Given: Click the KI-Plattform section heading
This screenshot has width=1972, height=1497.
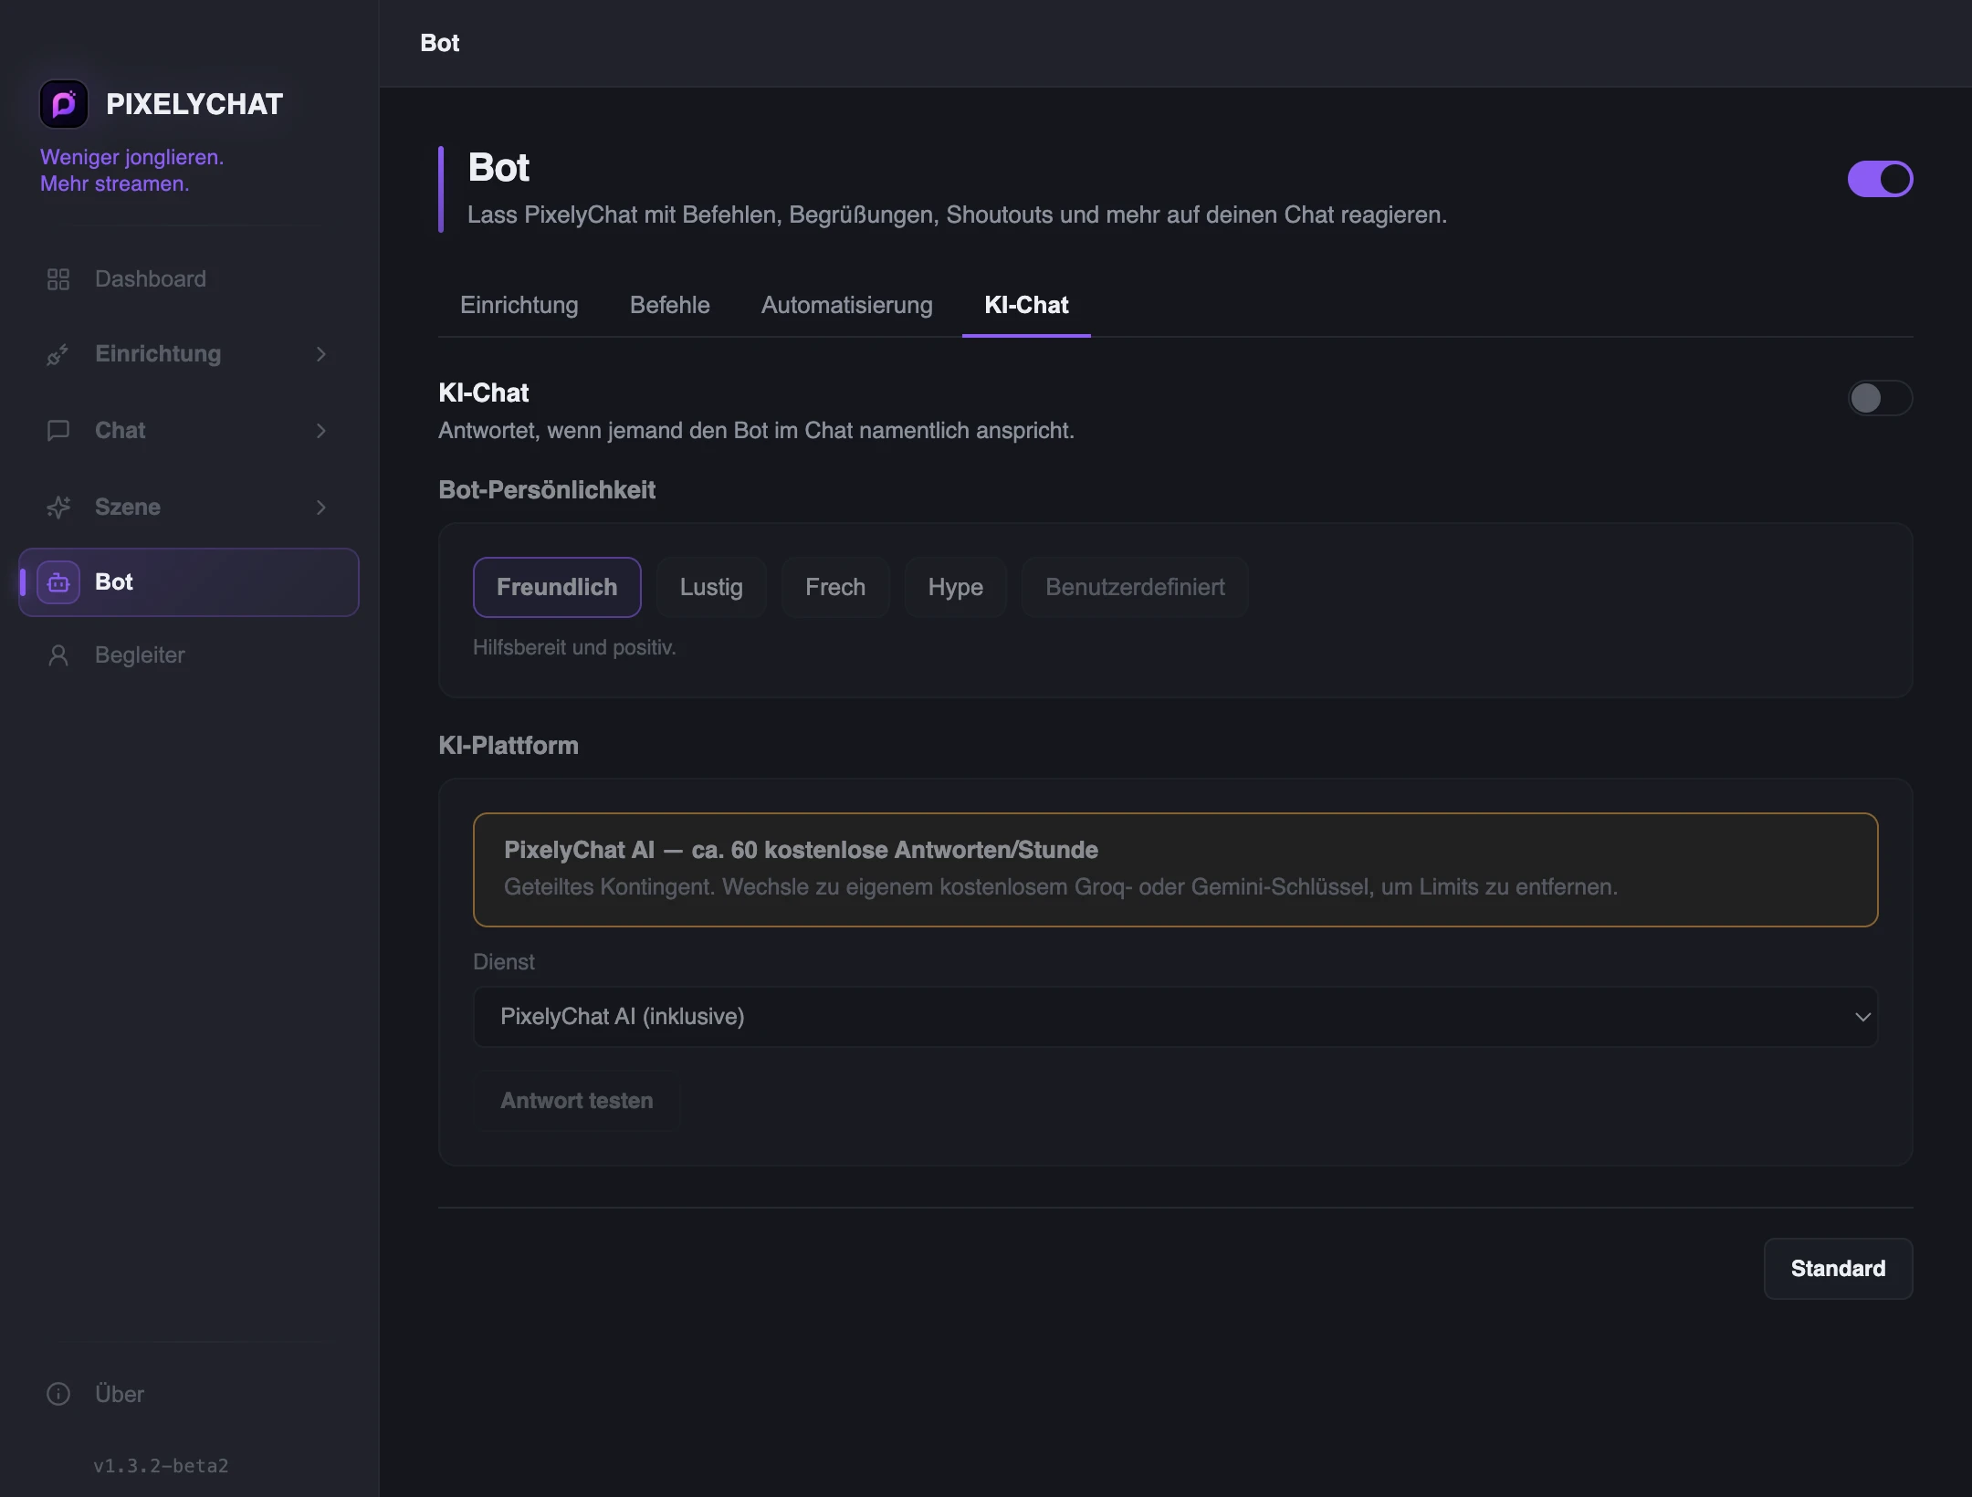Looking at the screenshot, I should [509, 746].
